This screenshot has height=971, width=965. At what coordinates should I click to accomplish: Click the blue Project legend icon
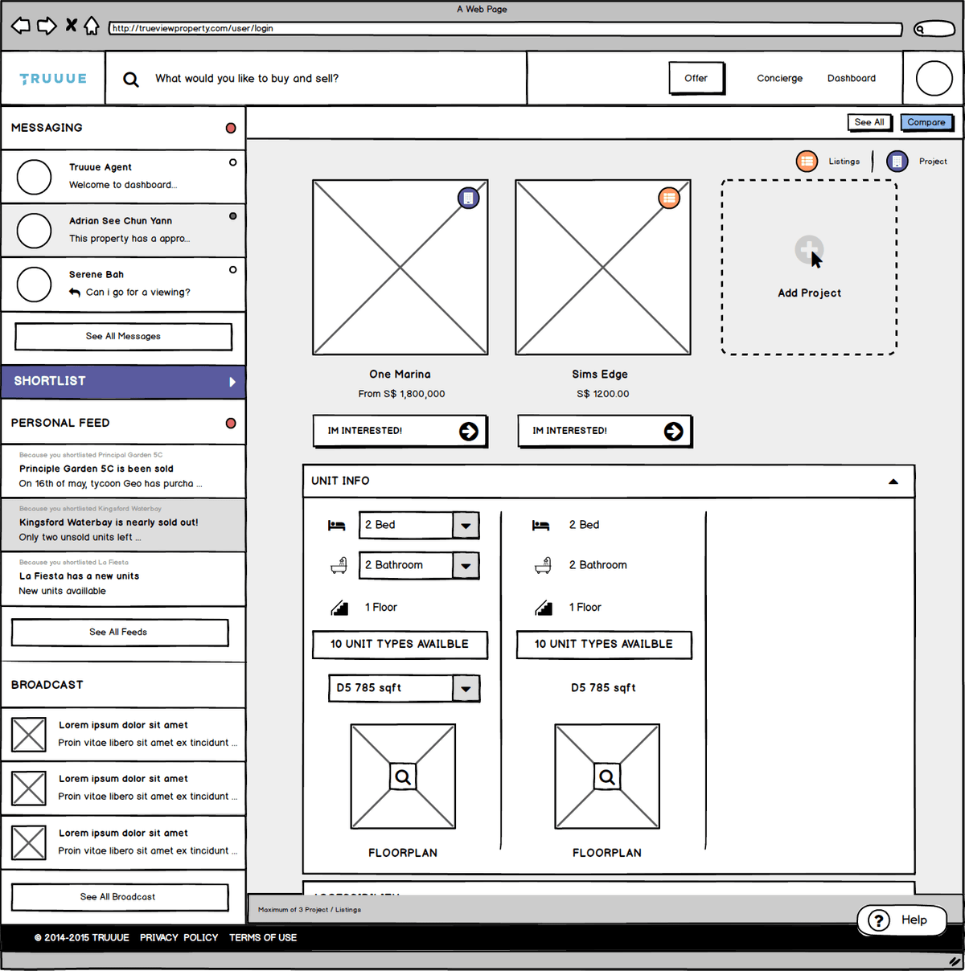click(x=897, y=162)
